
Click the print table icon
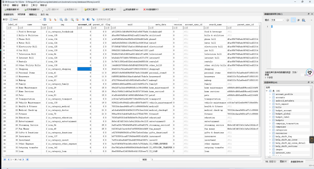click(66, 19)
